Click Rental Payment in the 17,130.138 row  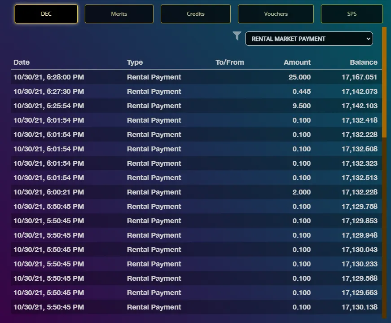tap(154, 307)
